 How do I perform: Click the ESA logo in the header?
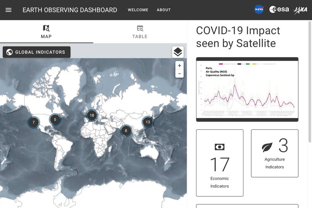click(279, 9)
